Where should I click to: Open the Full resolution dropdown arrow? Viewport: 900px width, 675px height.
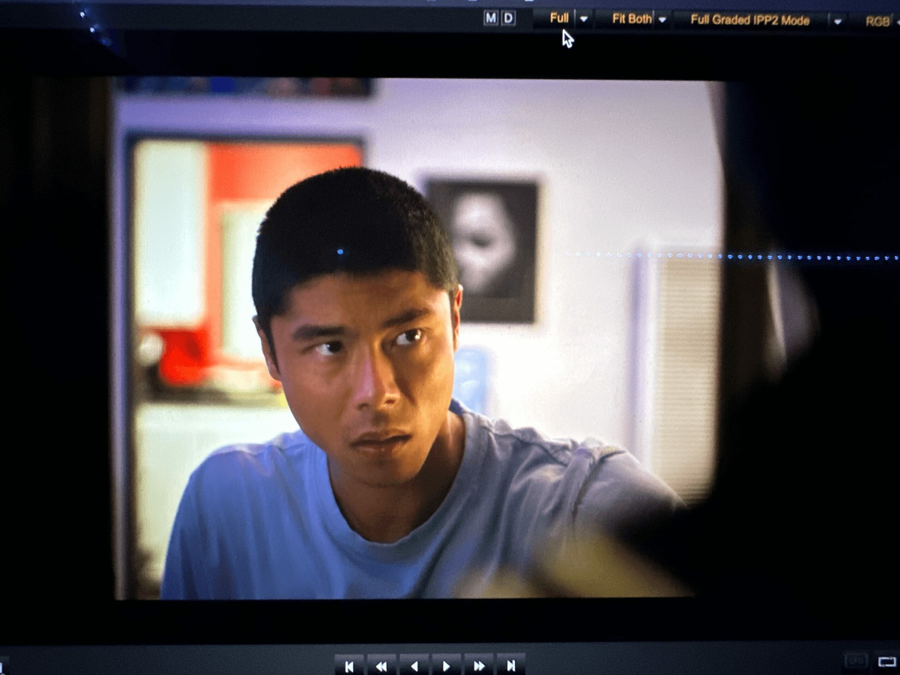click(x=584, y=19)
